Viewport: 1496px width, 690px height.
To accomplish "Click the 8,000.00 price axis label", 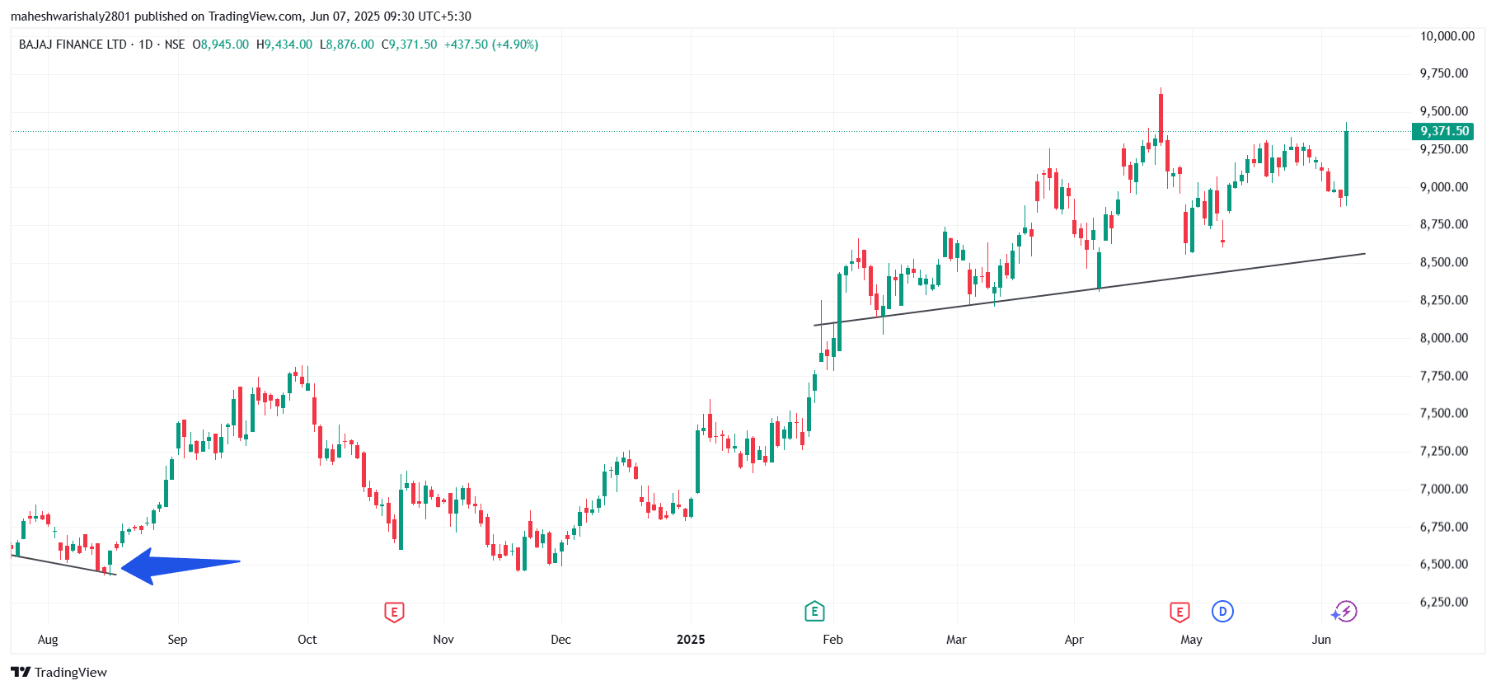I will 1444,338.
